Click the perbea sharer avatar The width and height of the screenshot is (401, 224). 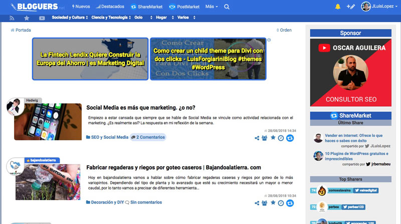click(x=322, y=207)
